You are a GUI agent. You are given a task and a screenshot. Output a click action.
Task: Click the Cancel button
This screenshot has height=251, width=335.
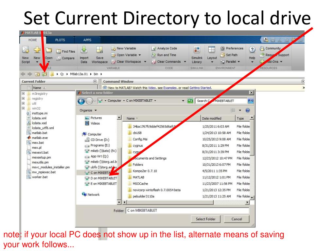click(x=237, y=219)
